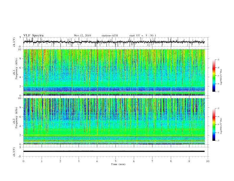234x181 pixels.
Task: Click the "Time (min)" x-axis label
Action: [118, 164]
